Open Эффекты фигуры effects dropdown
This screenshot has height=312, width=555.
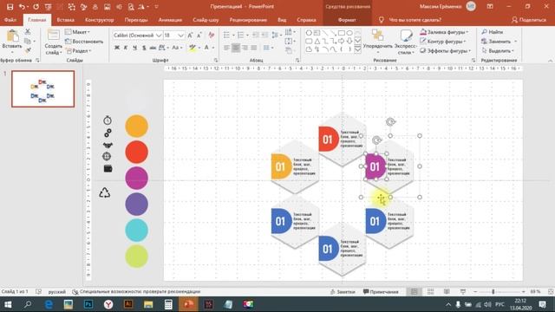445,50
